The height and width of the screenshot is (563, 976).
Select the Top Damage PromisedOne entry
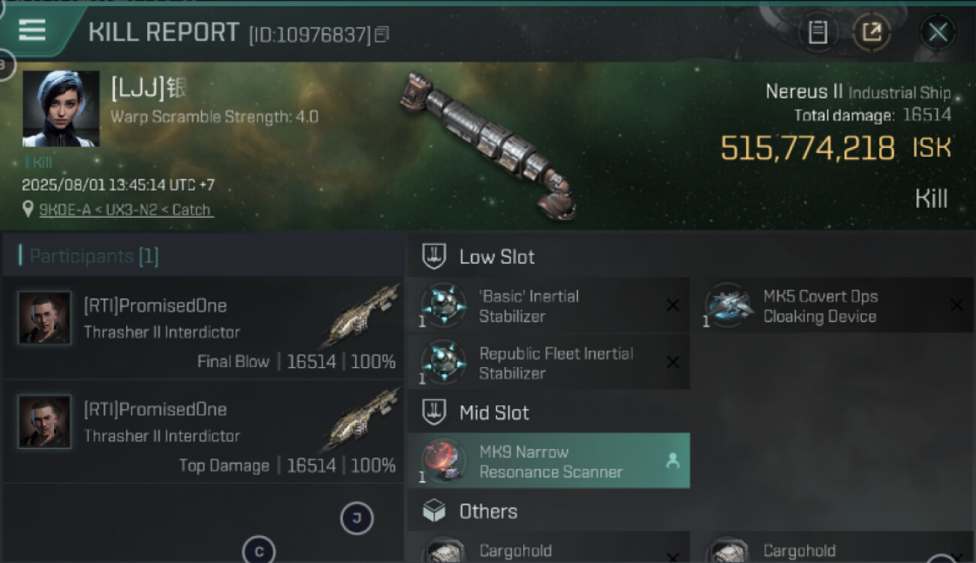[203, 432]
